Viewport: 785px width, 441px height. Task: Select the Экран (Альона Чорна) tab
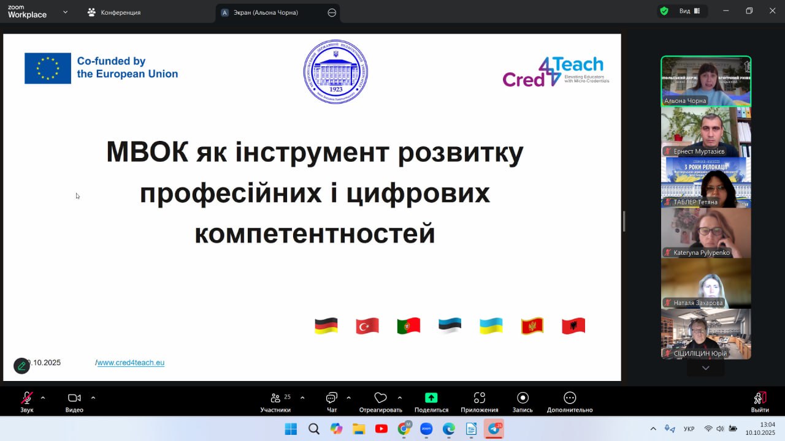(266, 12)
